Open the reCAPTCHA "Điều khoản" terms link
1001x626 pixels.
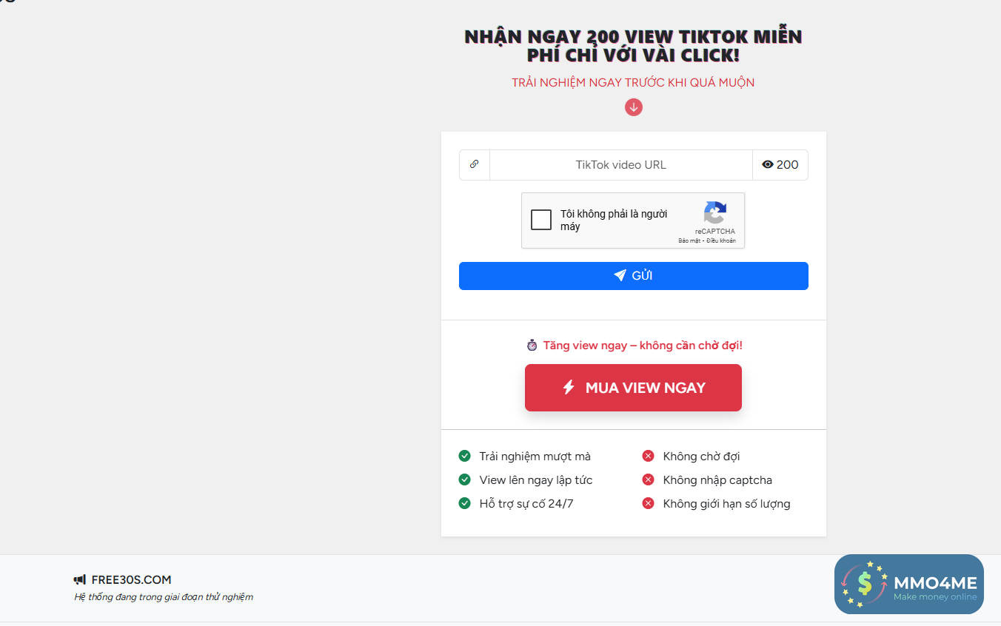[x=721, y=240]
